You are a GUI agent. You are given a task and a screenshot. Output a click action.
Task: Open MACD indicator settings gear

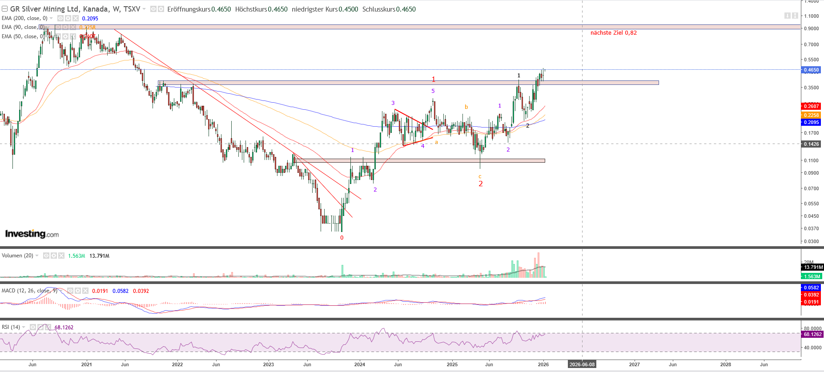(78, 291)
